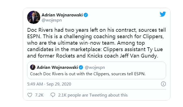Click main tweet text about Doc Rivers contract
The width and height of the screenshot is (183, 107).
(x=97, y=43)
